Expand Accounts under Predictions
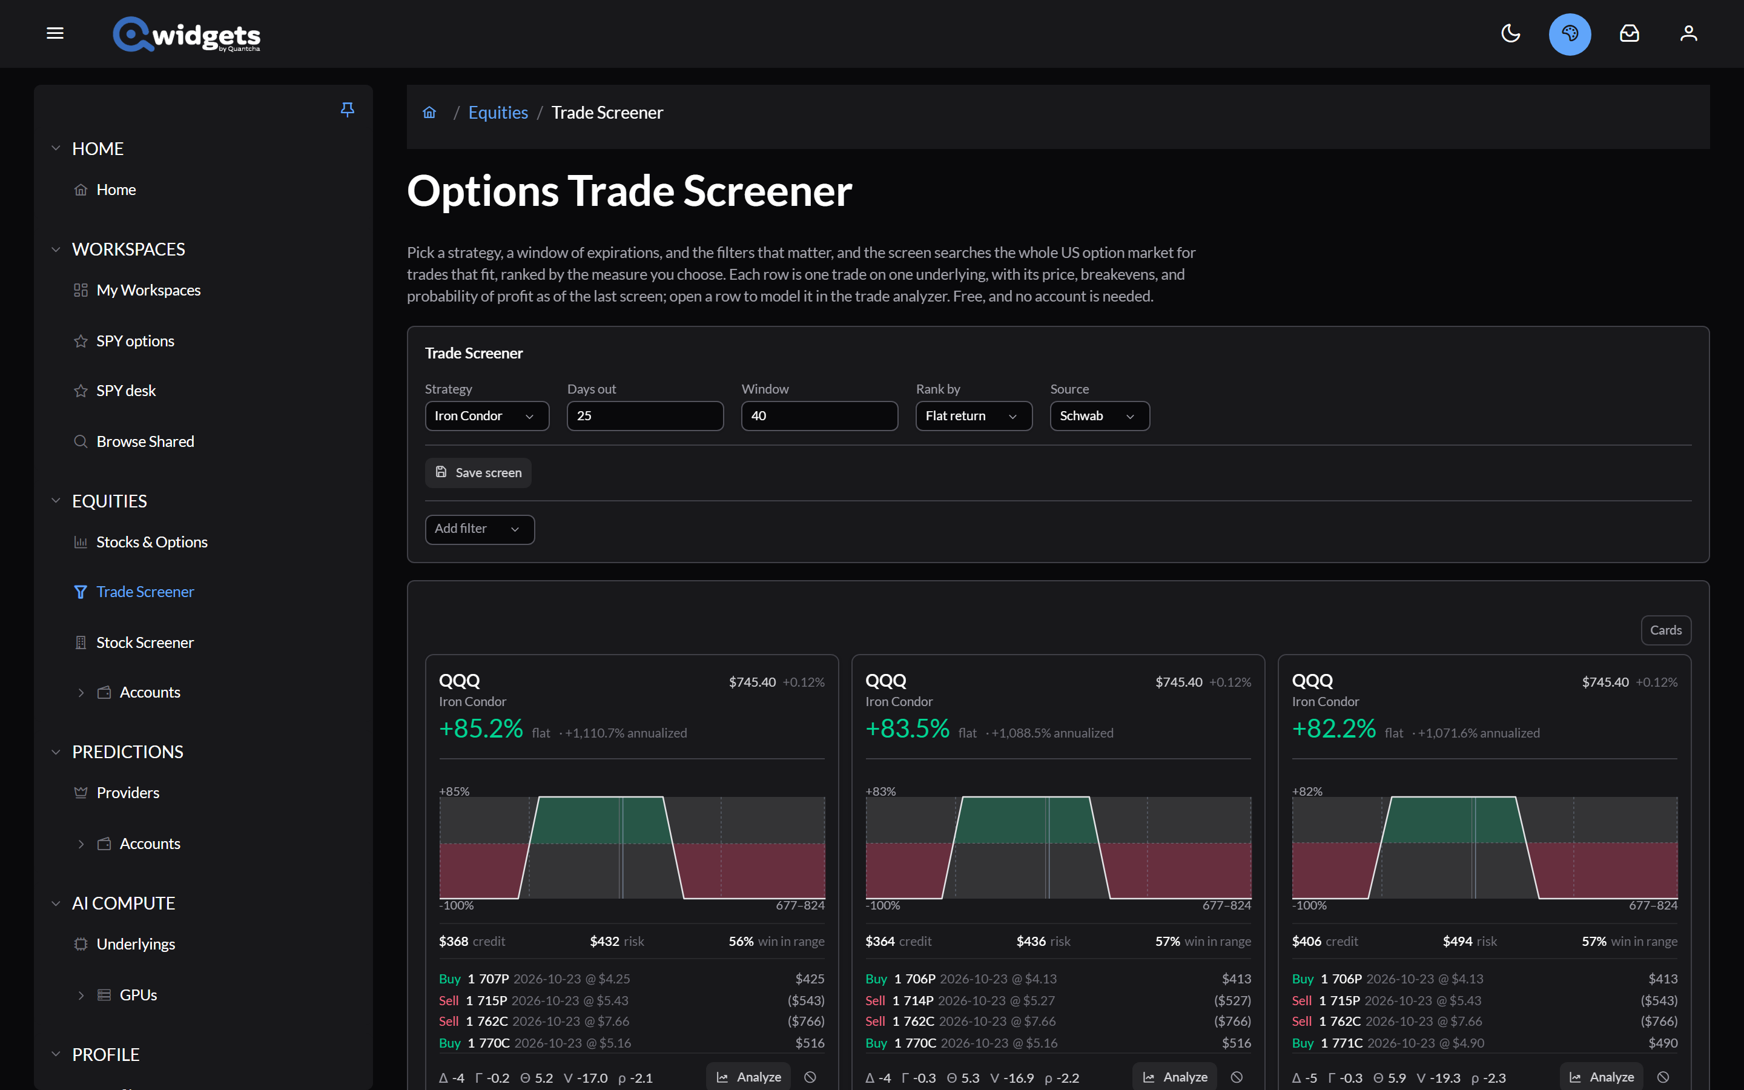The image size is (1744, 1090). click(x=81, y=844)
